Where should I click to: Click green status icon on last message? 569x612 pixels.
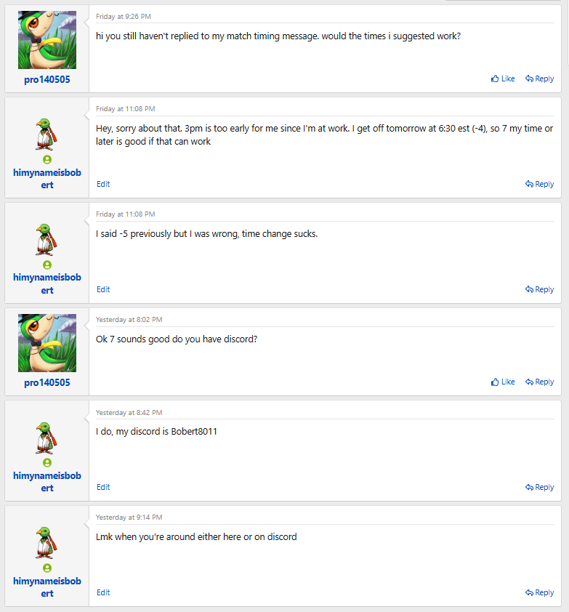[x=47, y=568]
